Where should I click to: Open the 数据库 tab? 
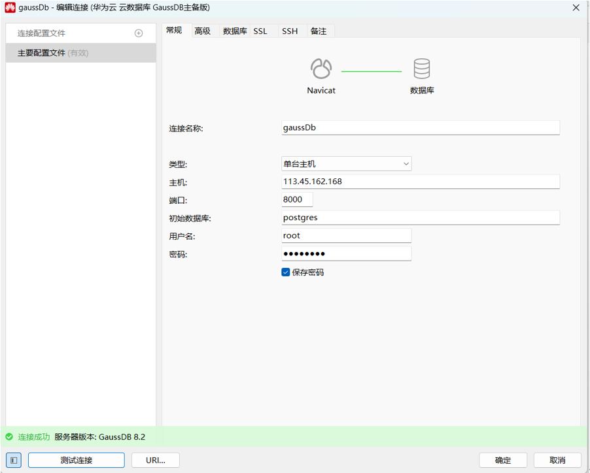[235, 31]
